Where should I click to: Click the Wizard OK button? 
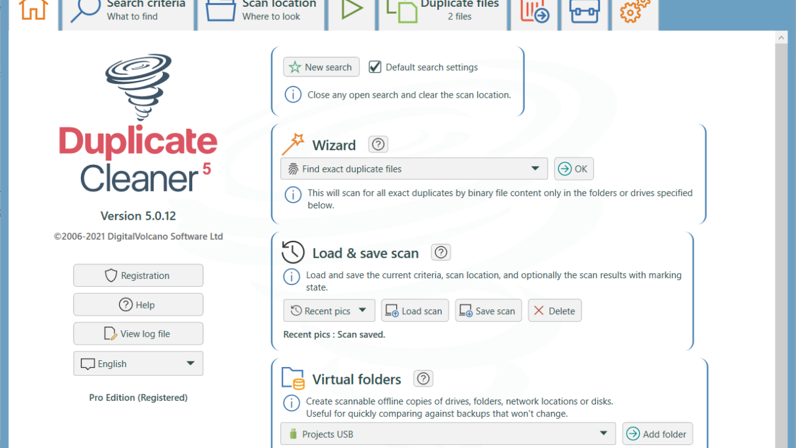point(573,169)
